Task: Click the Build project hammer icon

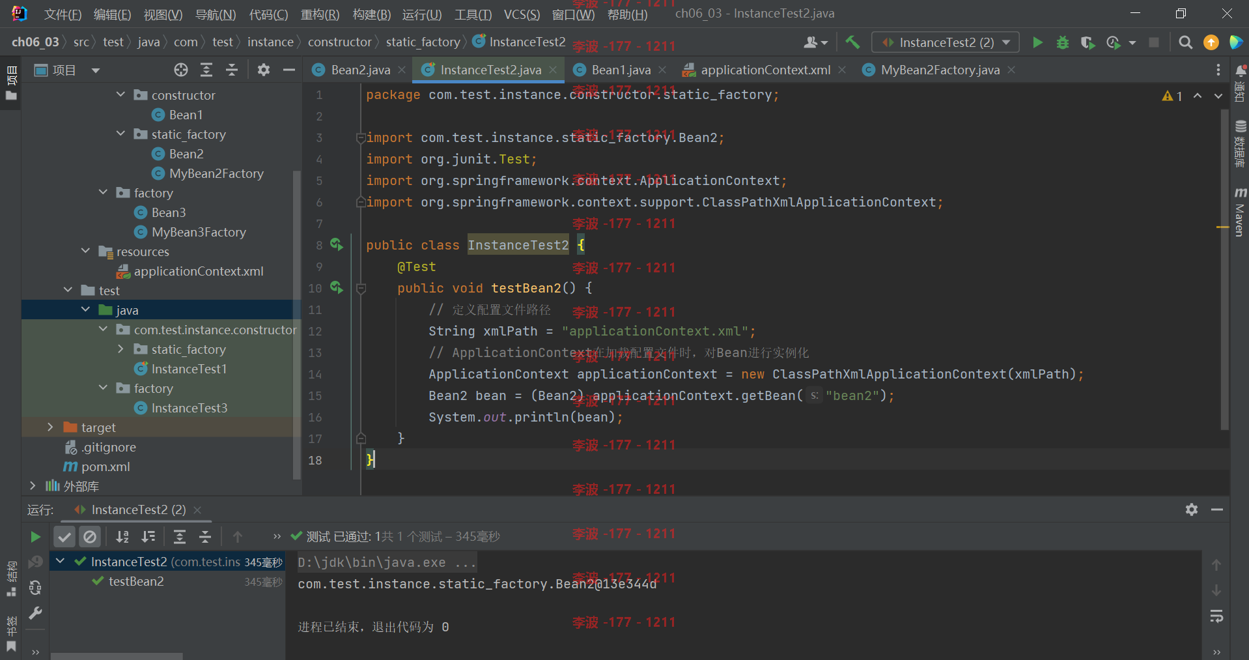Action: 852,42
